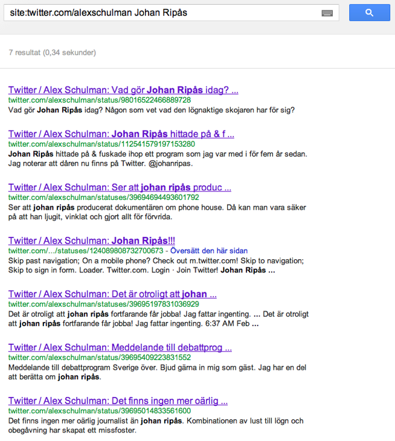
Task: Click the '7 resultat (0,34 sekunder)' stats text
Action: point(53,53)
